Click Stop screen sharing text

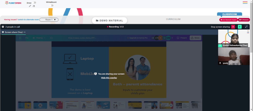coord(220,27)
